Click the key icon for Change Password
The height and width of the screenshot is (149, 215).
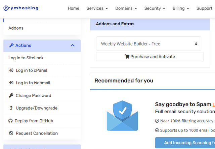point(11,96)
